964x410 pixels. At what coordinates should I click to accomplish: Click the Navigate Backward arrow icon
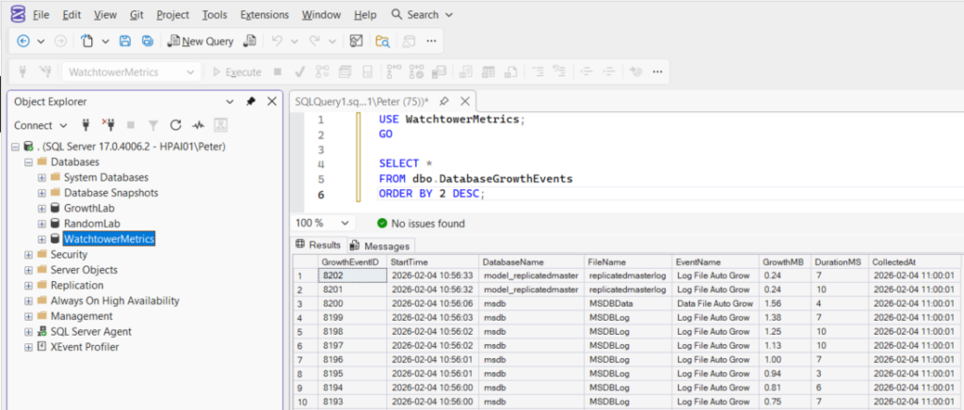pyautogui.click(x=24, y=41)
